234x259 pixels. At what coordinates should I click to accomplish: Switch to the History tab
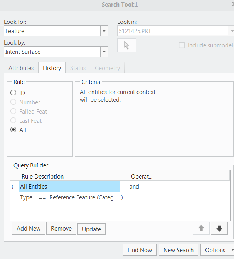(x=52, y=68)
